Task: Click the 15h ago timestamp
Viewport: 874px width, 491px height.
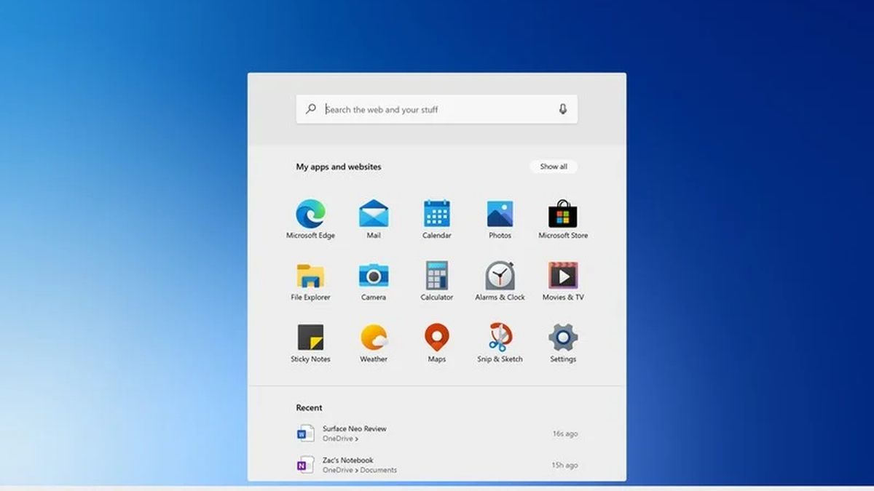Action: point(565,465)
